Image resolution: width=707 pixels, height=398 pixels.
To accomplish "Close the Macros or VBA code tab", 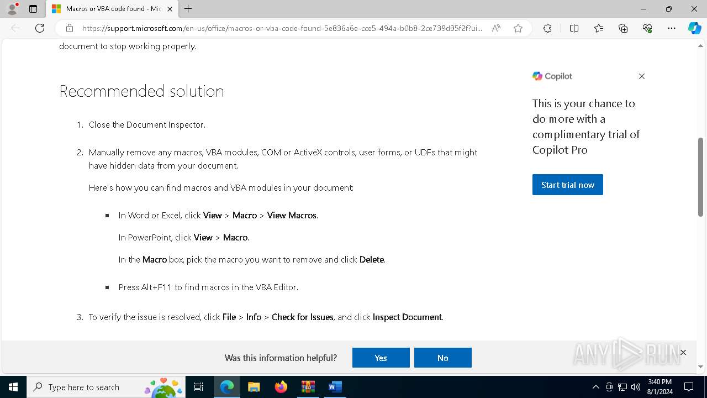I will click(170, 9).
